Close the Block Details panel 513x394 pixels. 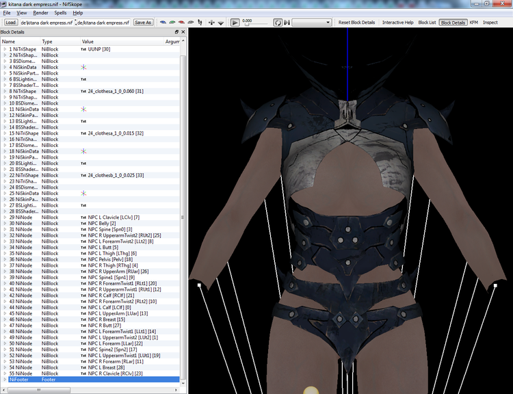[183, 31]
